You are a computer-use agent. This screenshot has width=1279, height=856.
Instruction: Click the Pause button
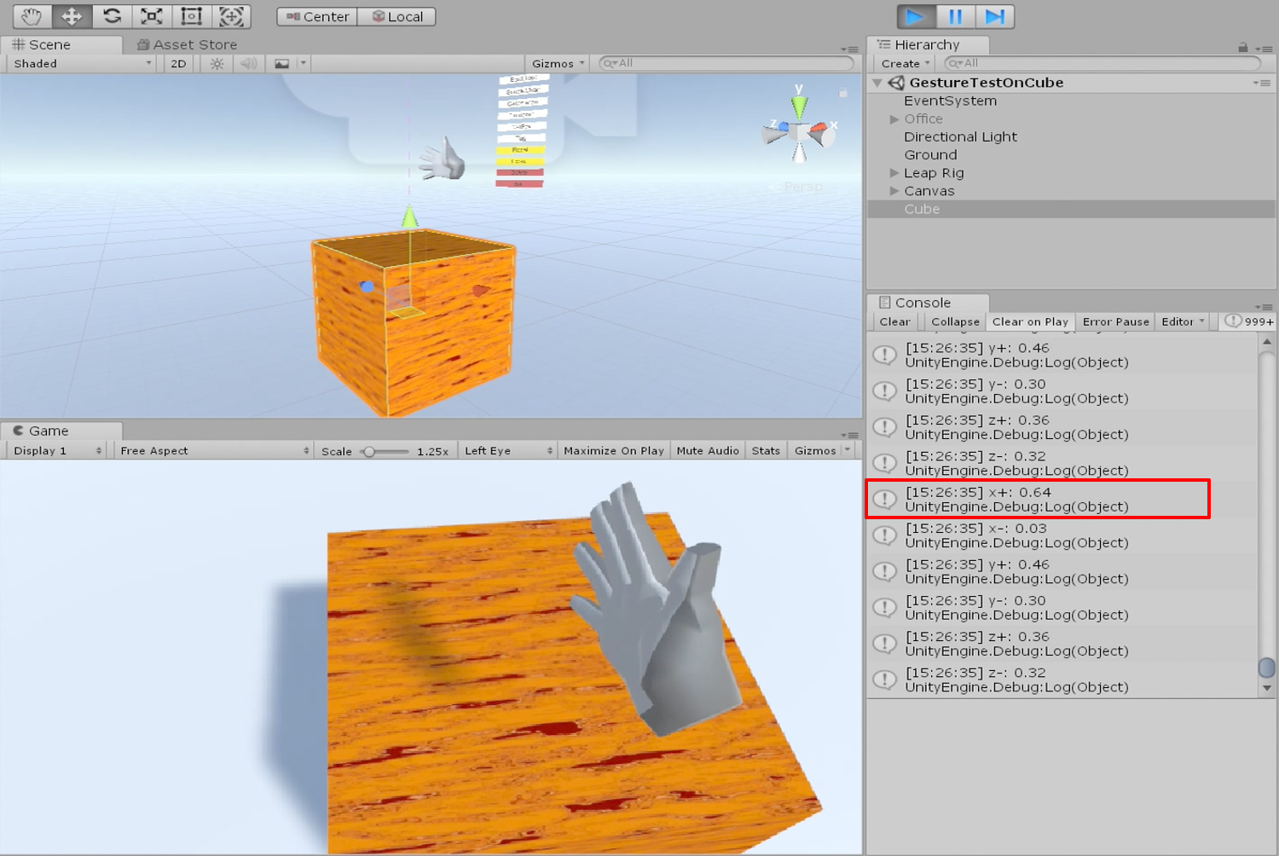955,17
